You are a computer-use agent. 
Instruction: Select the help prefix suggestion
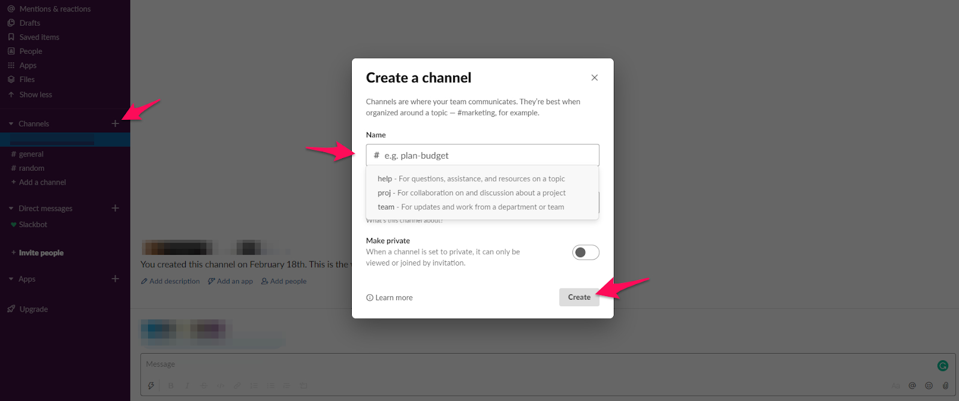pyautogui.click(x=482, y=179)
